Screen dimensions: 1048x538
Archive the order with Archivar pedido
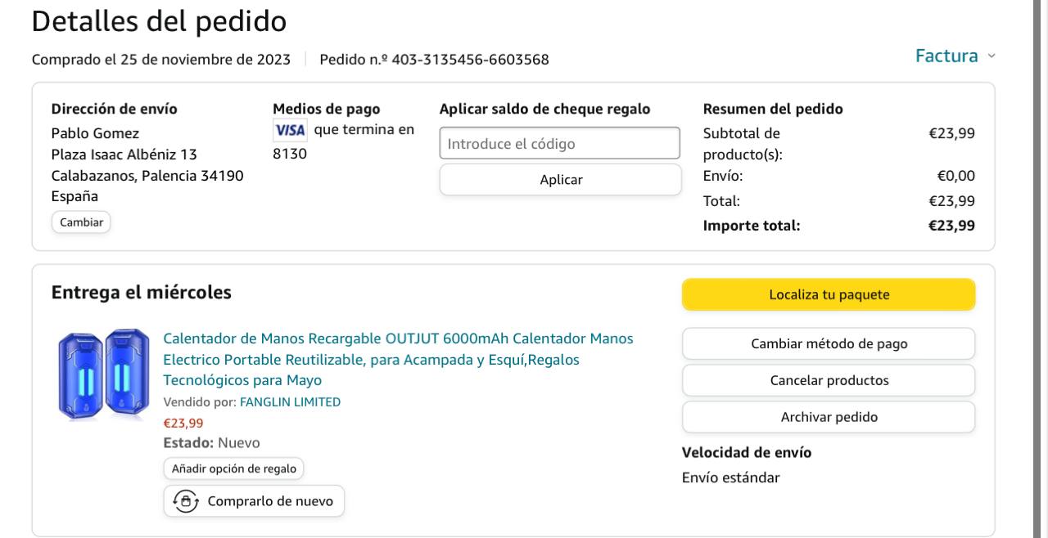point(829,417)
